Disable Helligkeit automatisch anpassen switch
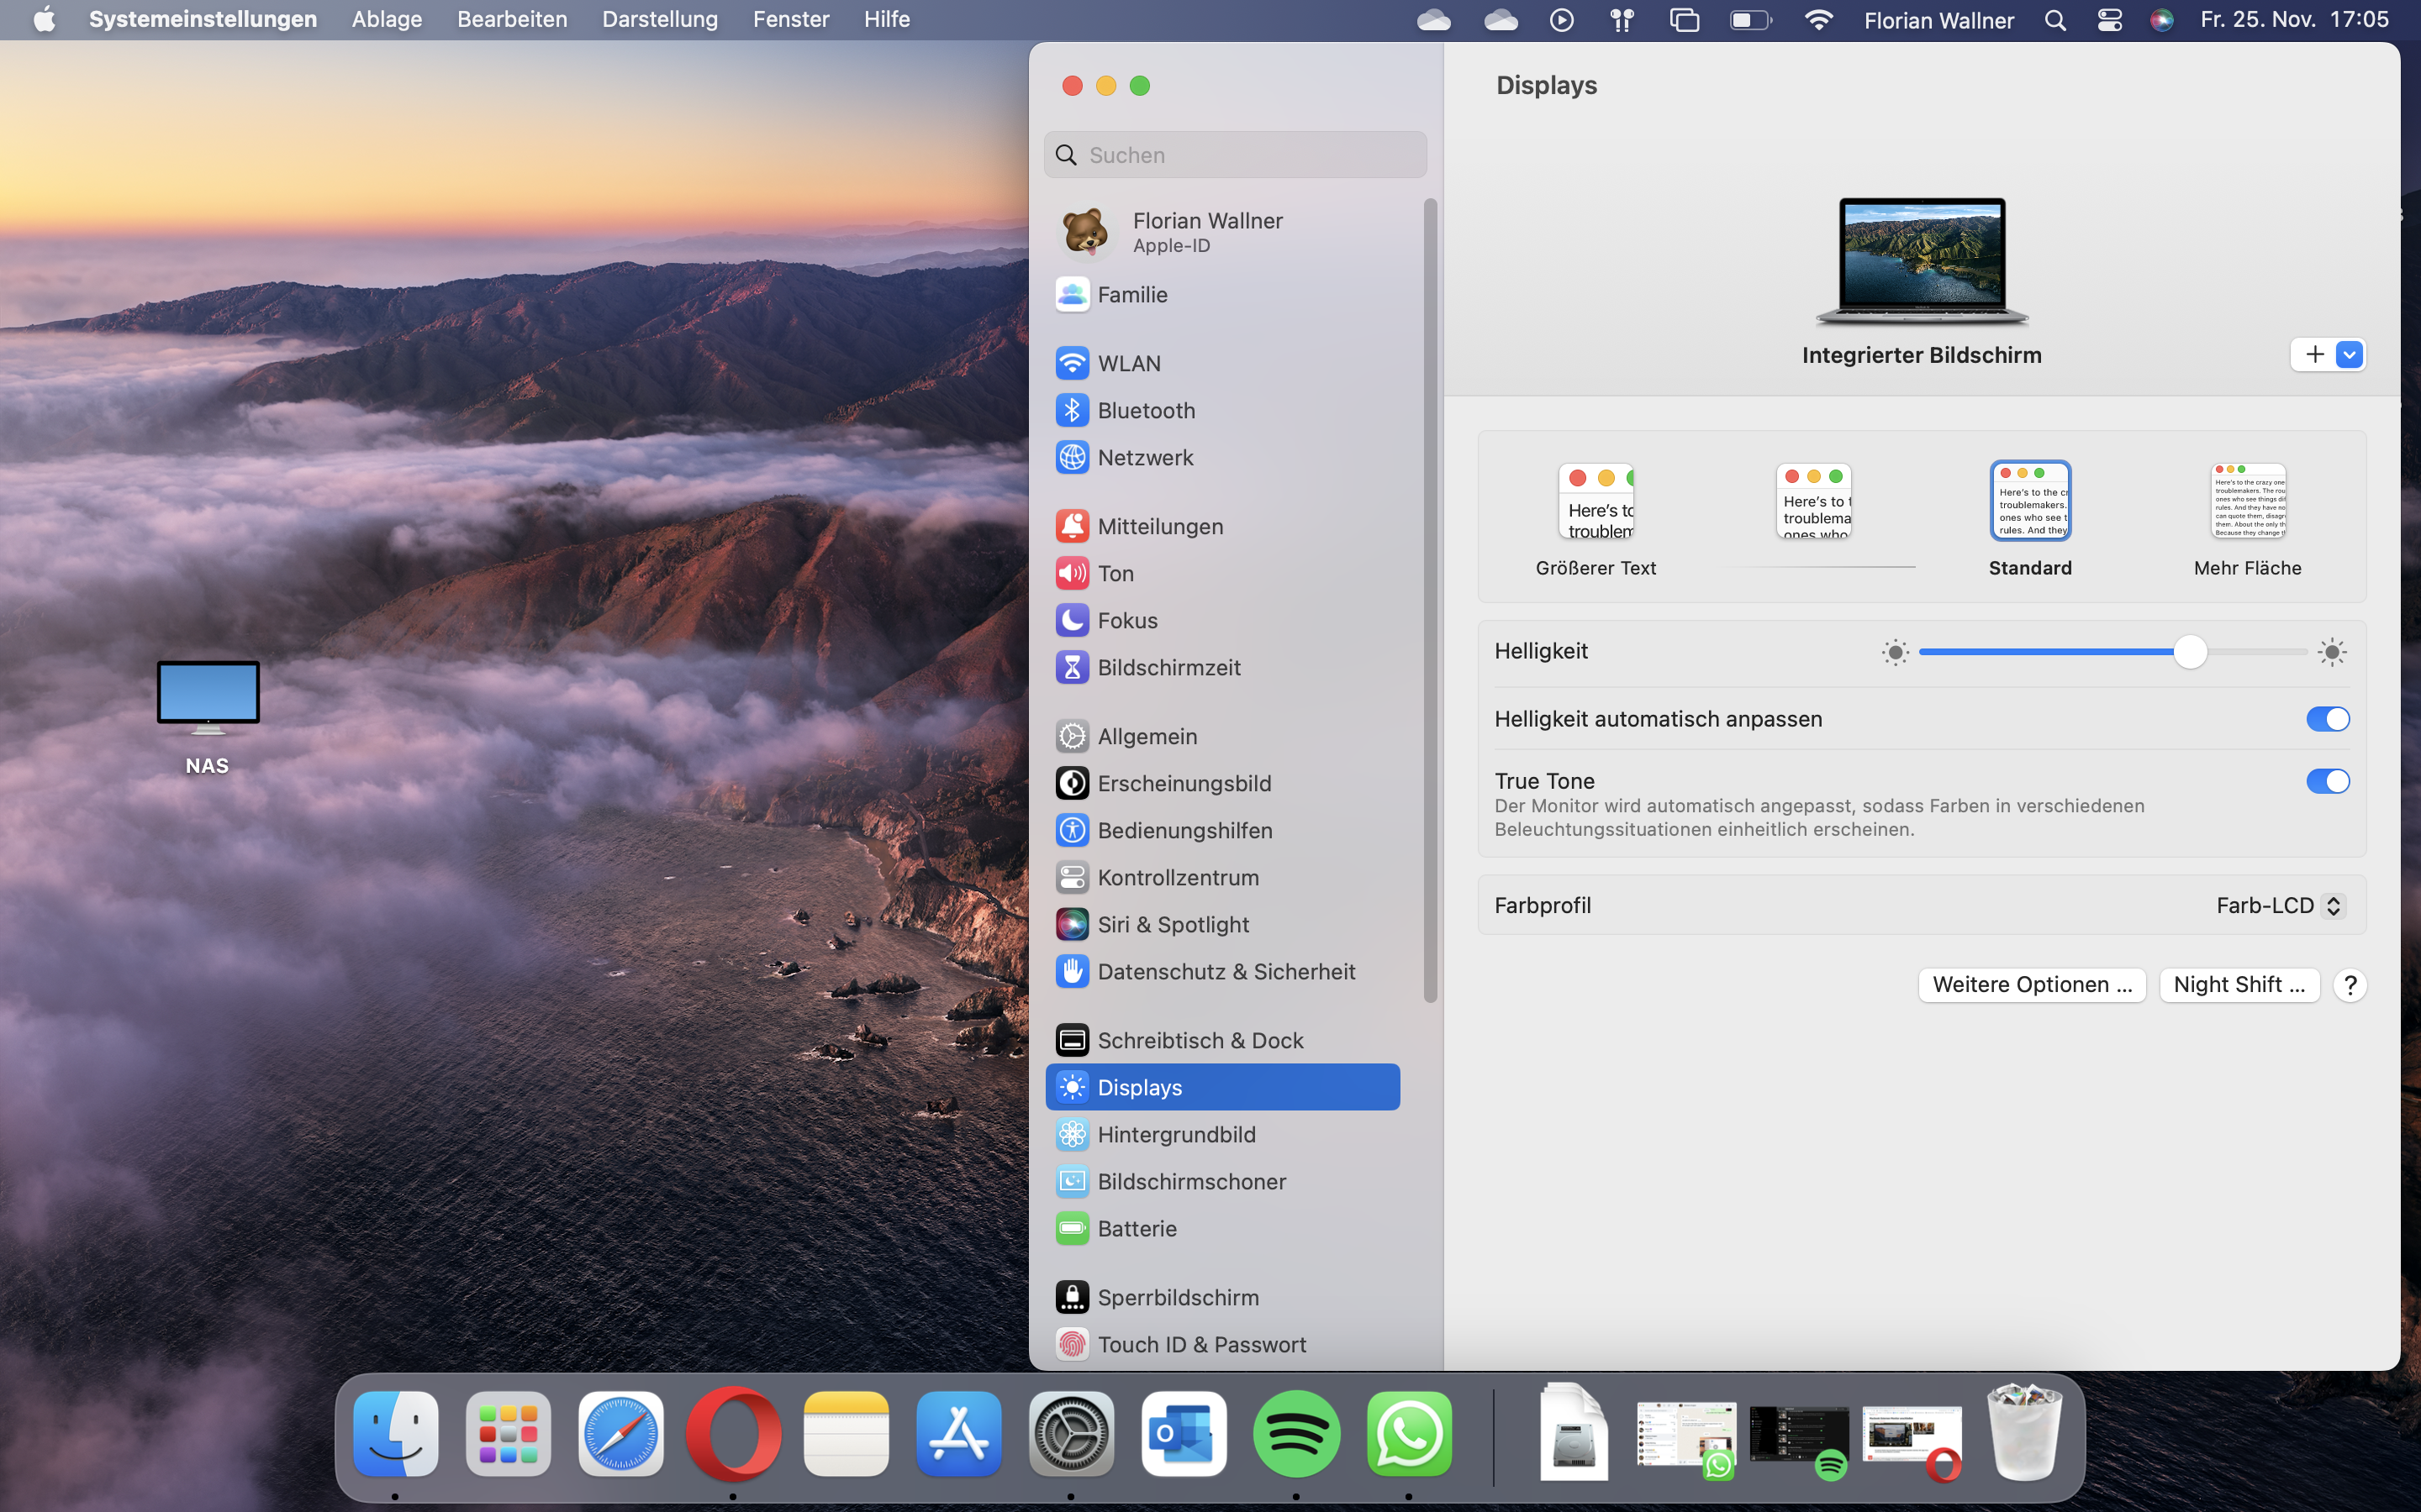The width and height of the screenshot is (2421, 1512). click(2327, 719)
